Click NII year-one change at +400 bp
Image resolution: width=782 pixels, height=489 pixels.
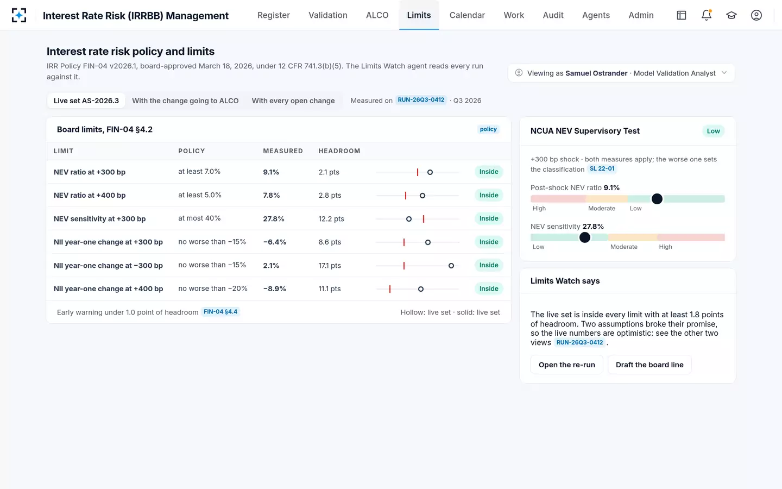pos(108,289)
